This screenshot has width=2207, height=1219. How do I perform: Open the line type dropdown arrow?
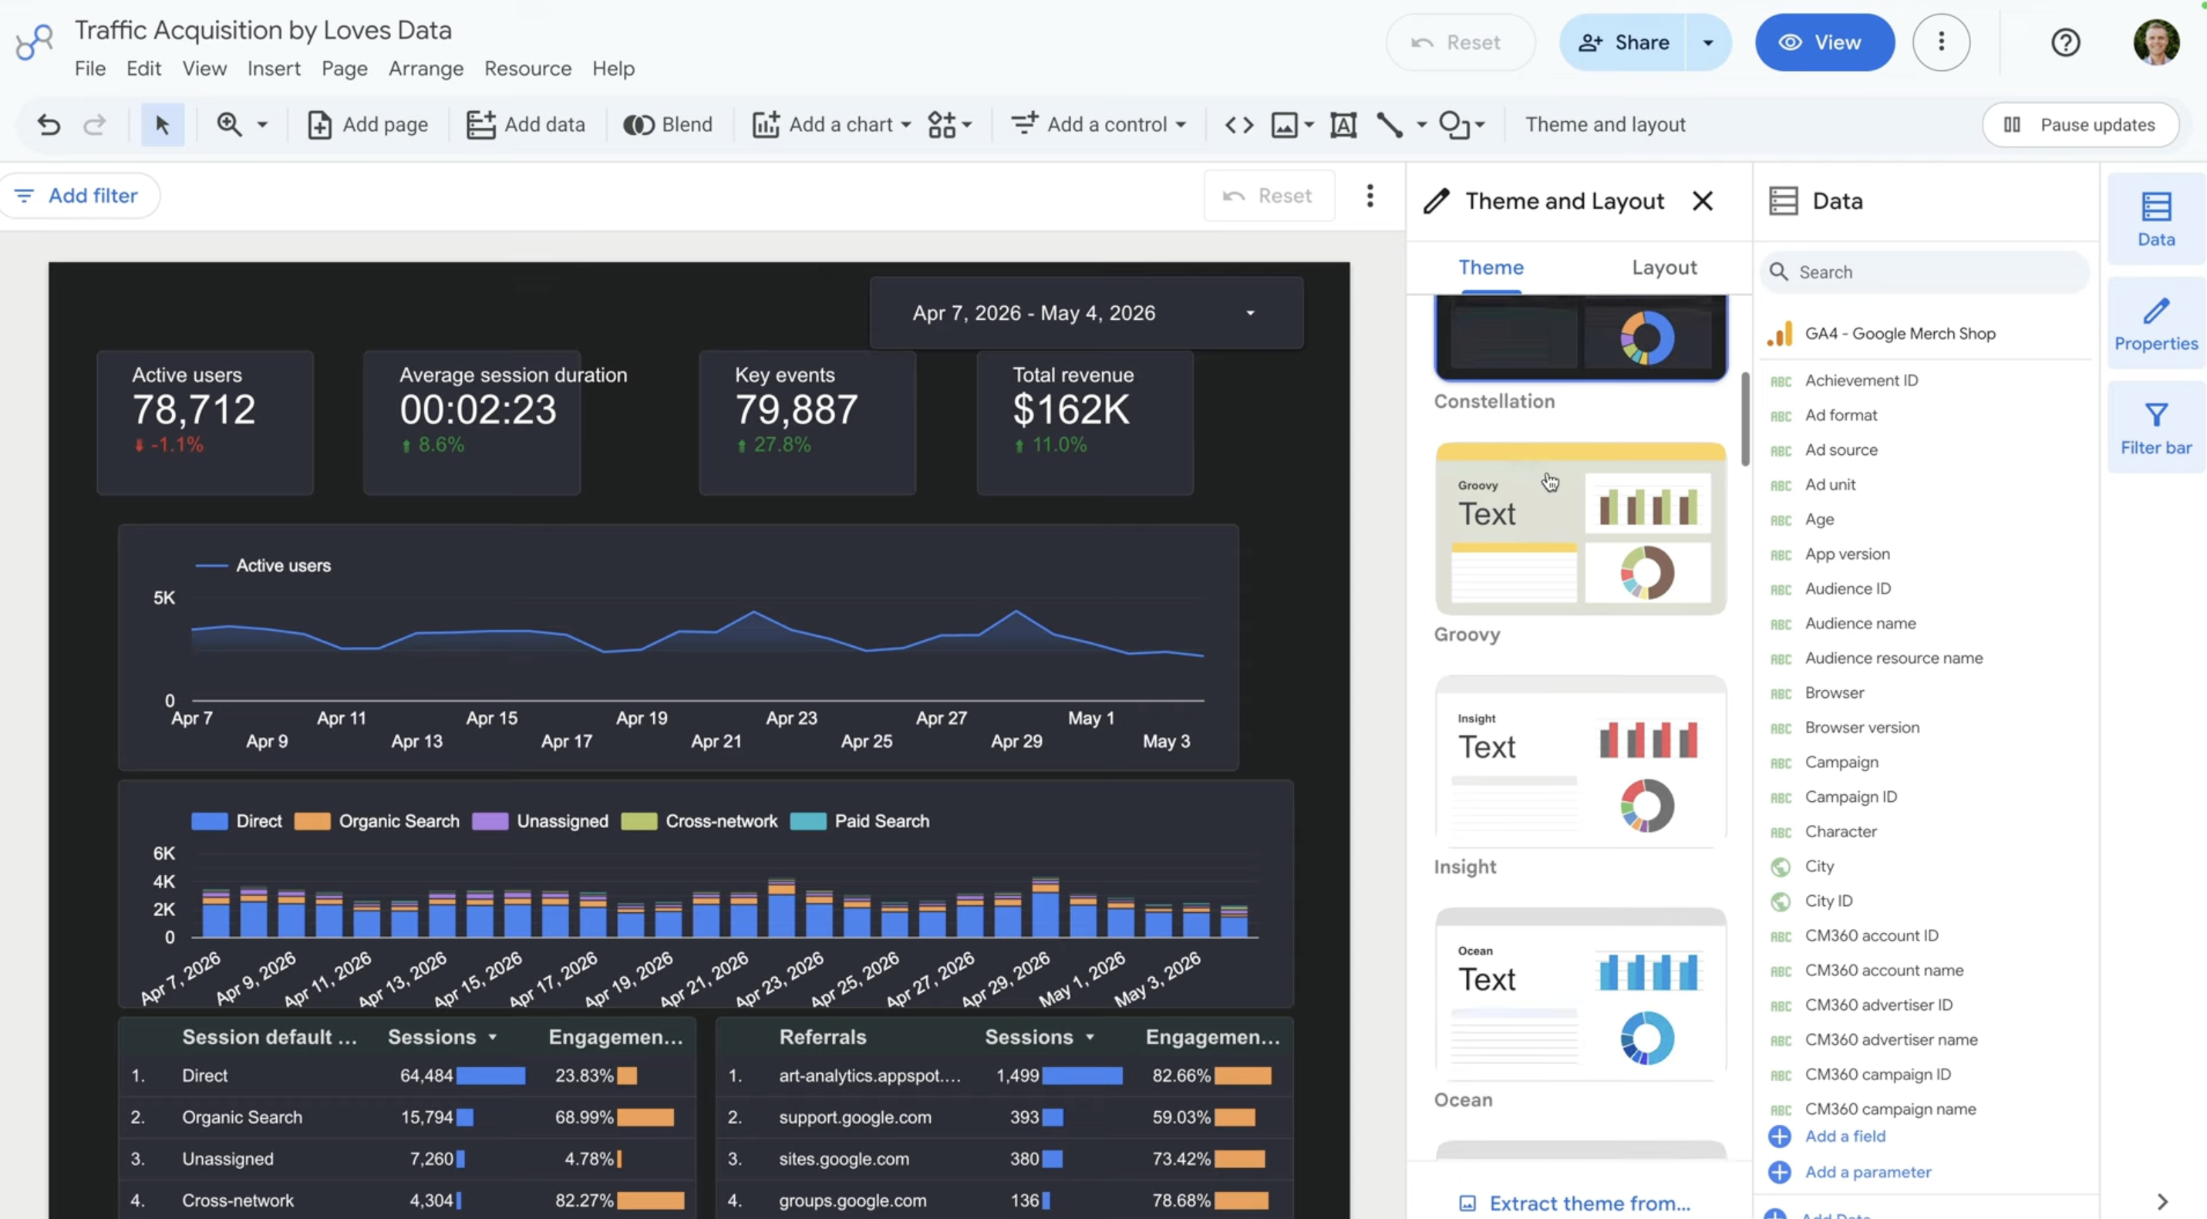[1421, 125]
